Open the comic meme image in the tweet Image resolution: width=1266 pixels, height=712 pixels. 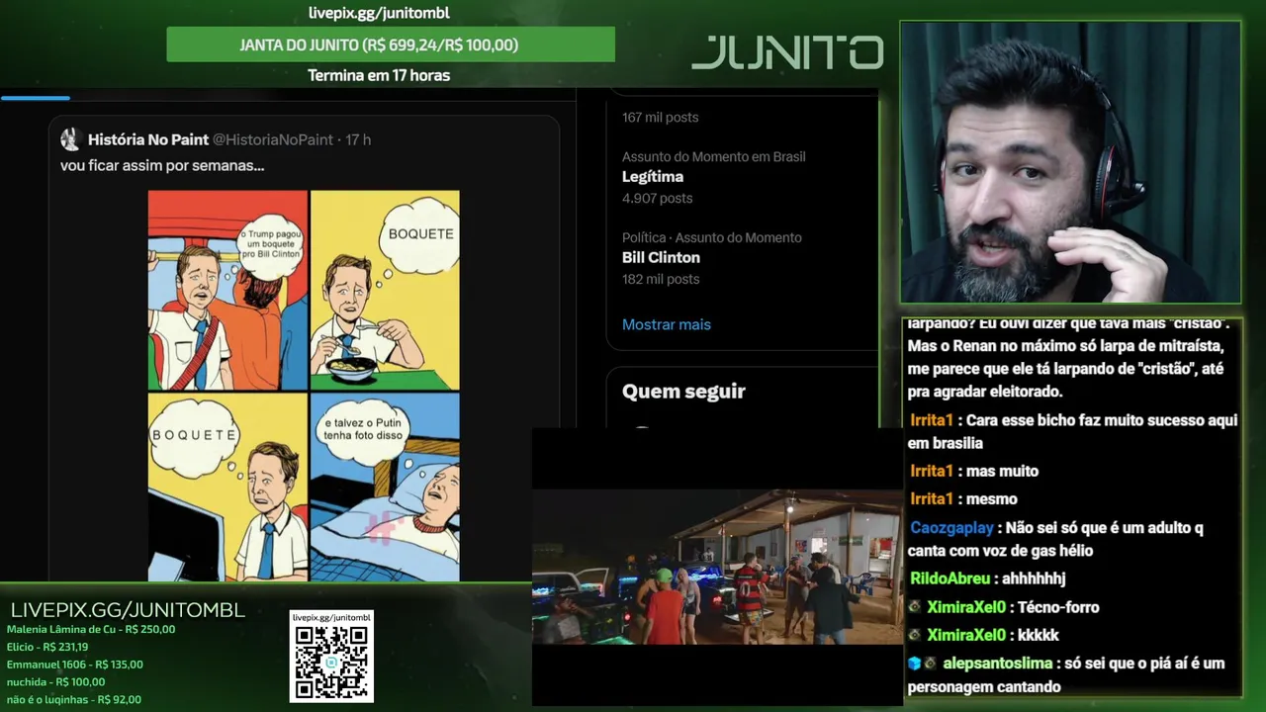[304, 386]
